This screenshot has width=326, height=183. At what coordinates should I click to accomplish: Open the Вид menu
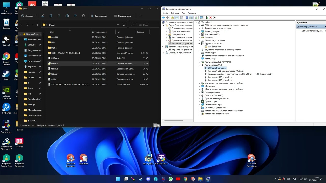pyautogui.click(x=183, y=13)
